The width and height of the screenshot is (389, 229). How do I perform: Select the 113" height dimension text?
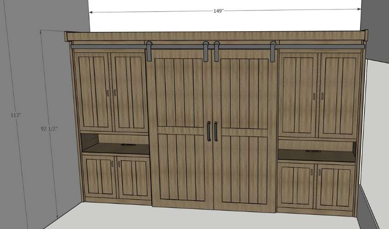pos(16,115)
